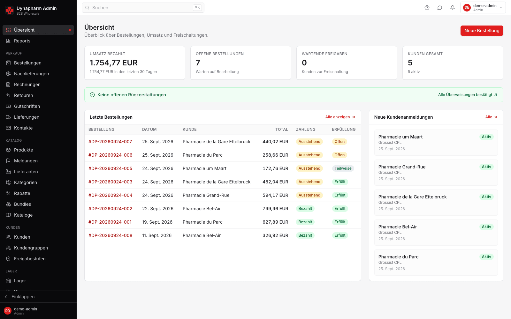Open the notifications bell
This screenshot has width=511, height=319.
[x=453, y=8]
